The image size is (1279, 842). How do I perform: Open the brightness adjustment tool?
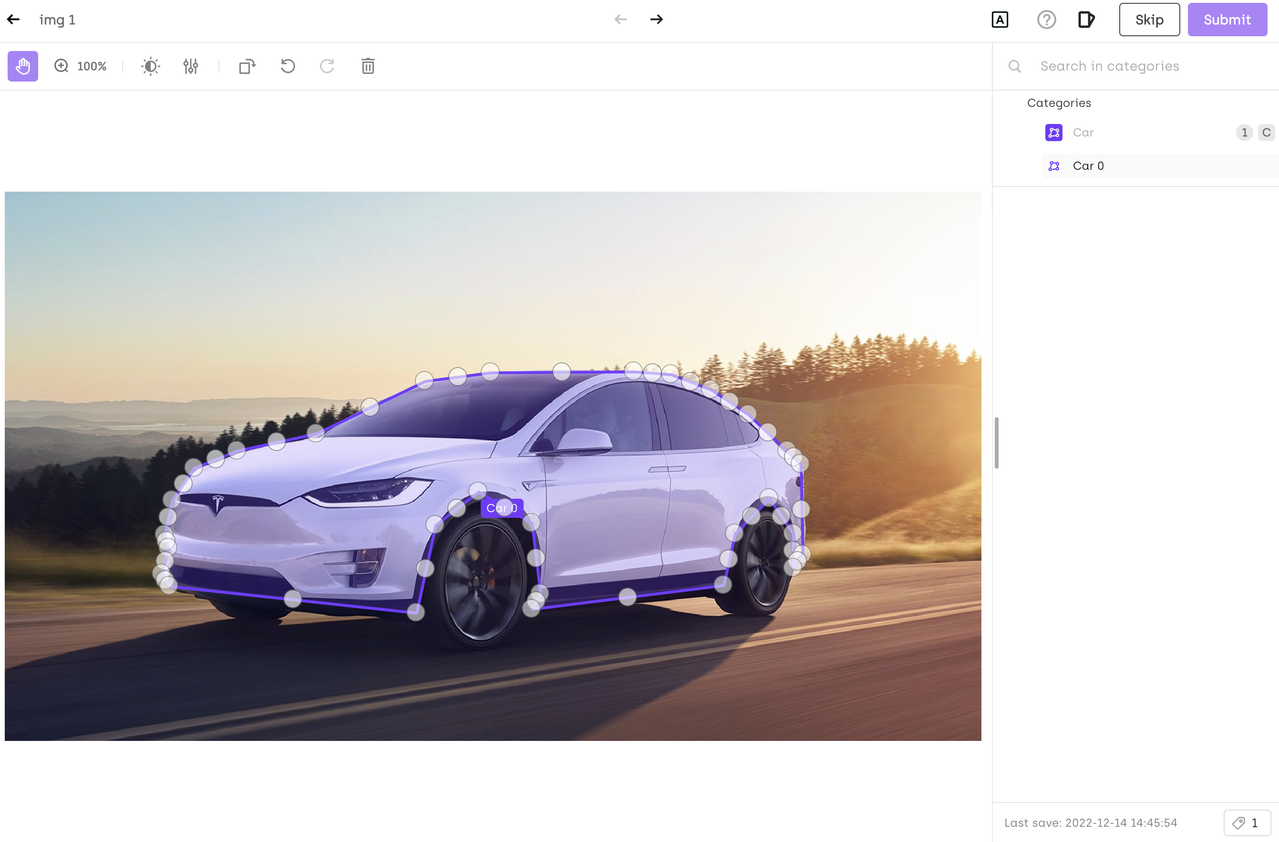click(x=151, y=66)
